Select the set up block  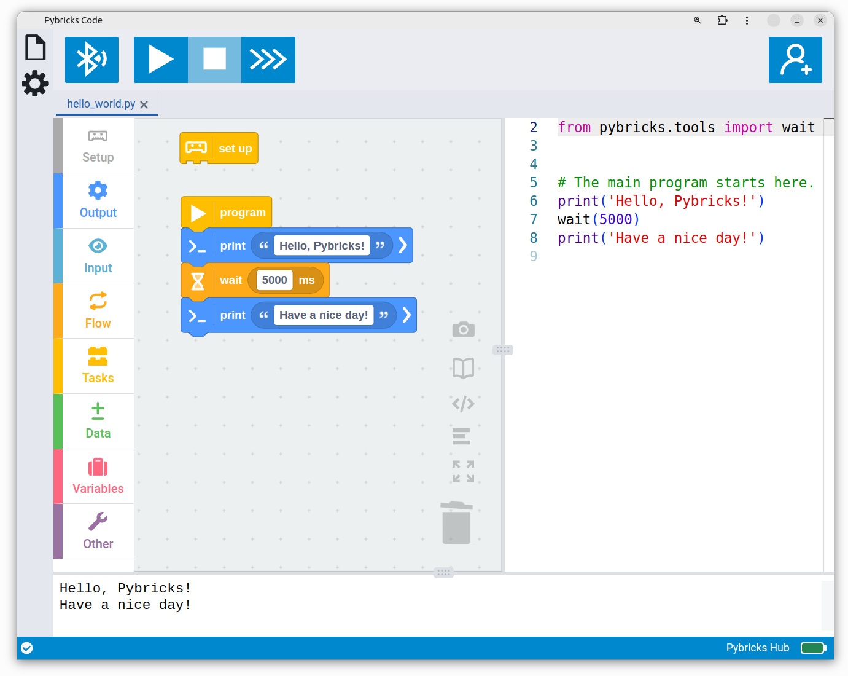pos(219,148)
